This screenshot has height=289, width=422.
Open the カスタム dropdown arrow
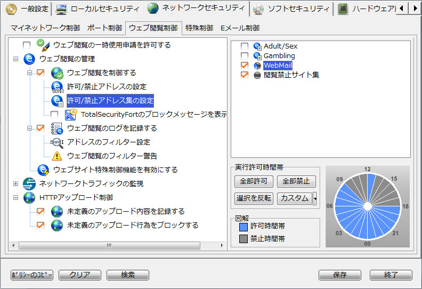tap(314, 199)
